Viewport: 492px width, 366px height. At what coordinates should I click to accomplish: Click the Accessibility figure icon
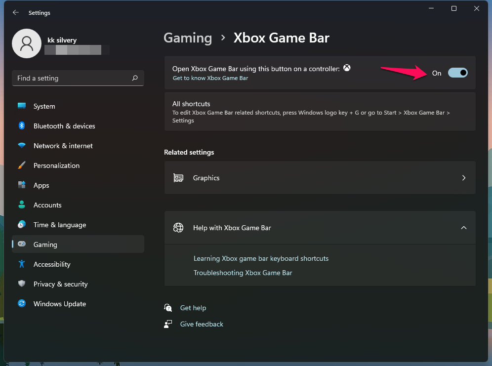point(22,264)
